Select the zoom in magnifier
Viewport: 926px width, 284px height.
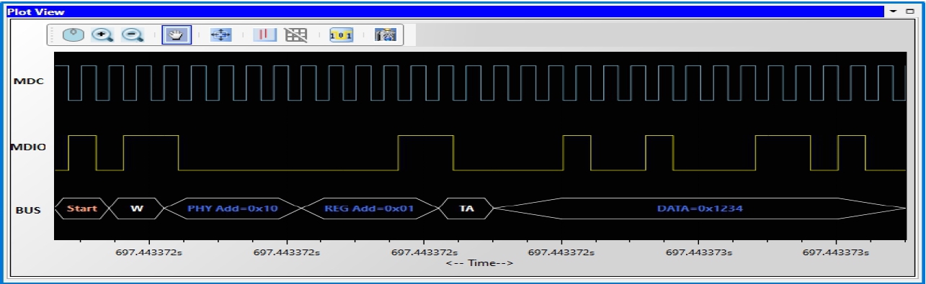(x=102, y=35)
